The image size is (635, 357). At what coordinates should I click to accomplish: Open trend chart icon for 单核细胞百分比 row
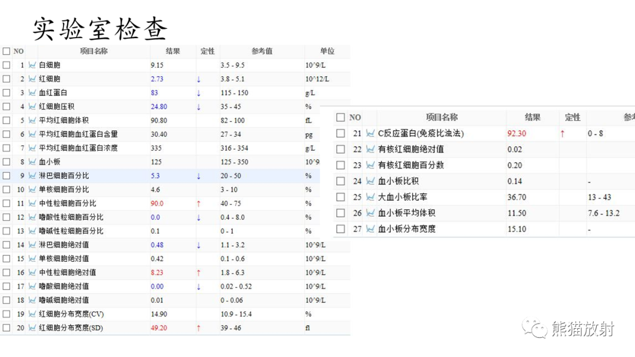(x=32, y=189)
